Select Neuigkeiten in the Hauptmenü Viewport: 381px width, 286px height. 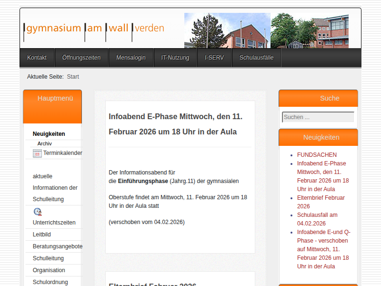click(x=49, y=134)
